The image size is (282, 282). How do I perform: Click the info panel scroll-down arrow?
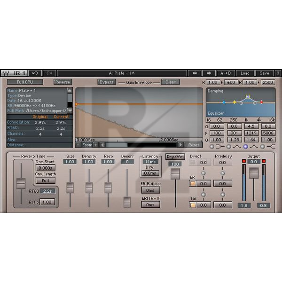point(70,110)
